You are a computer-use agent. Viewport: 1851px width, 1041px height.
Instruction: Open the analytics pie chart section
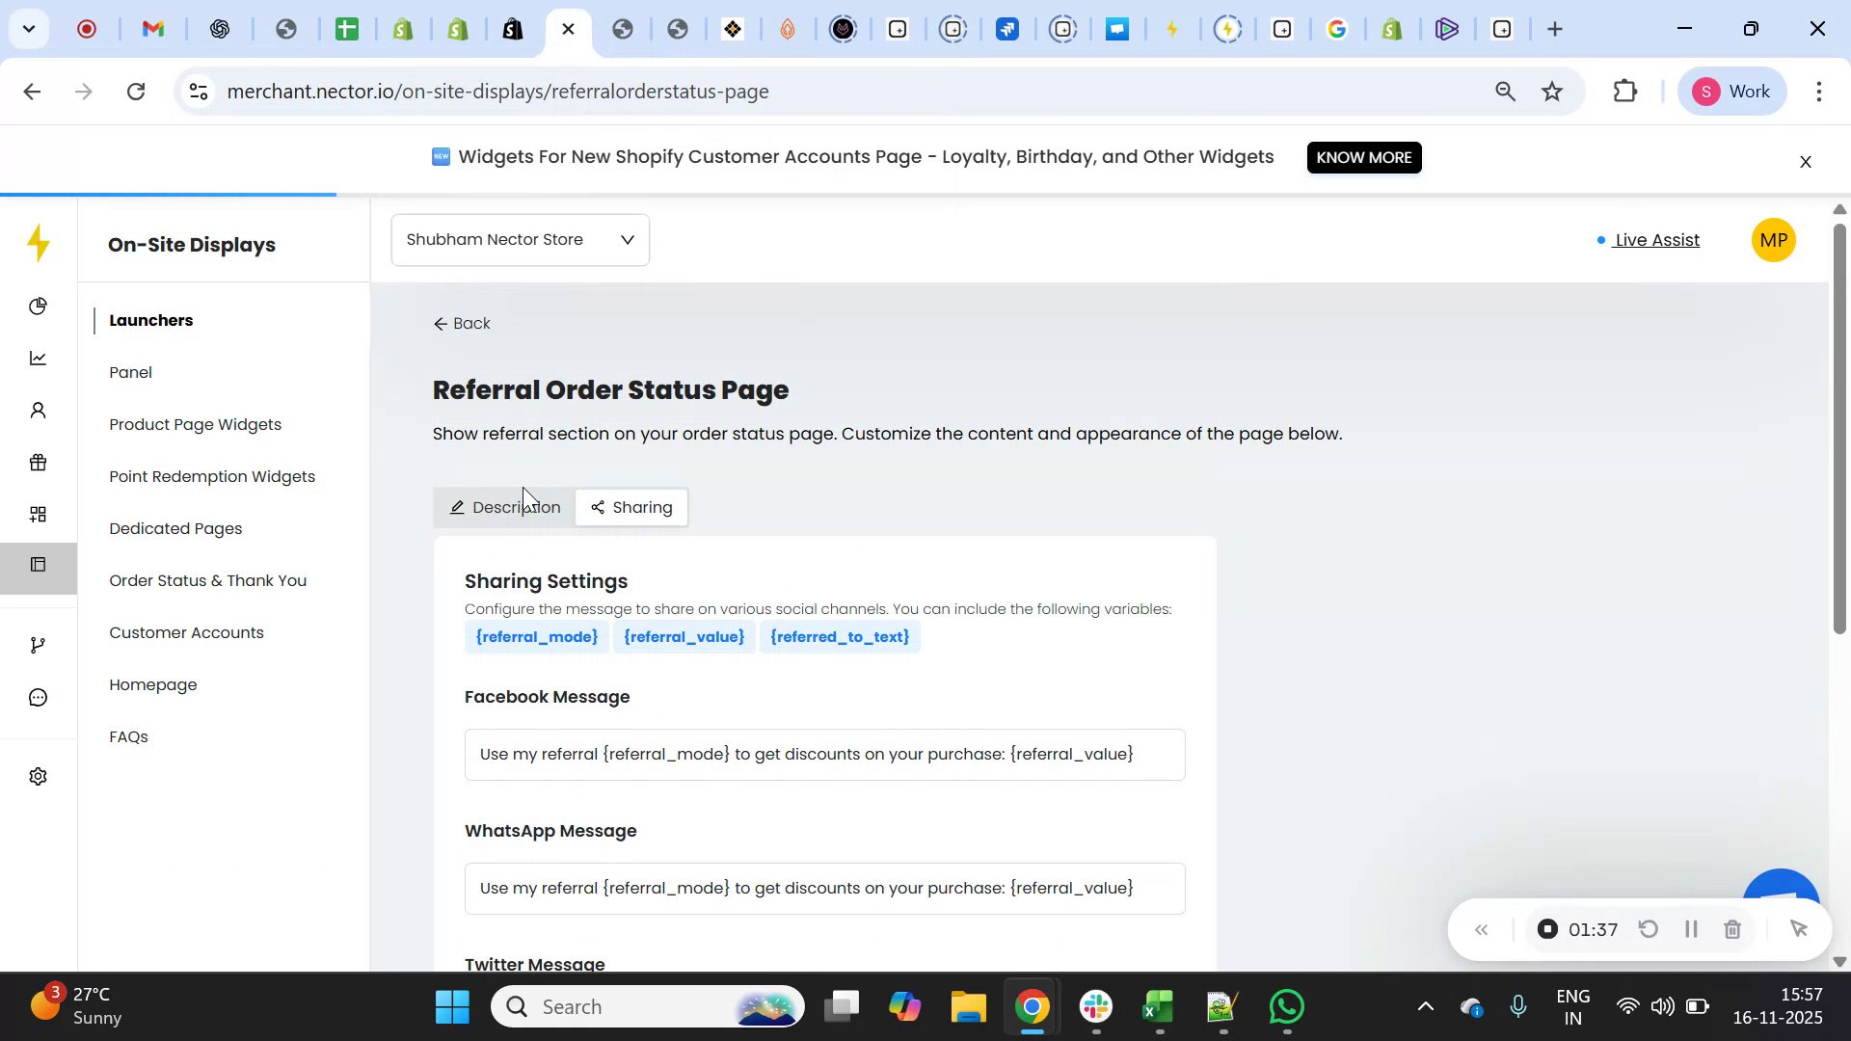click(38, 306)
